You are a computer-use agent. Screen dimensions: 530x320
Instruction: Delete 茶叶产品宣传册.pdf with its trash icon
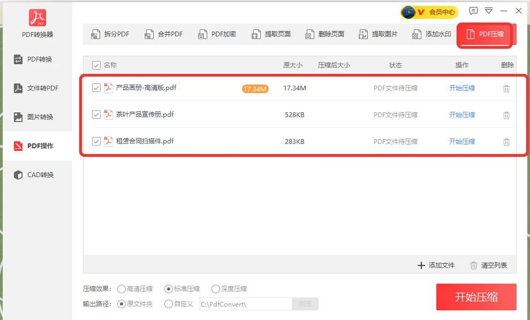click(506, 115)
